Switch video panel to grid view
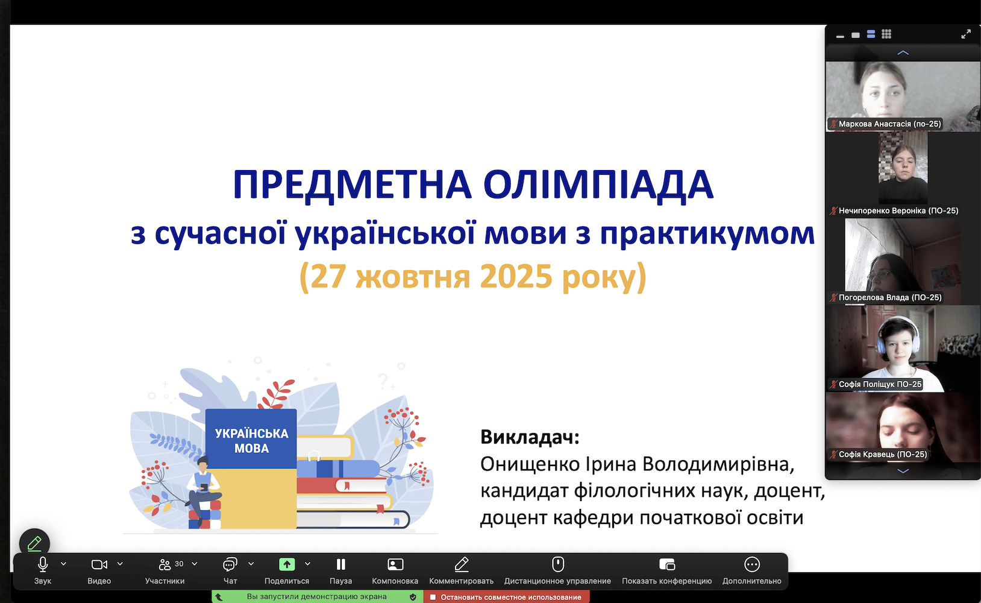The width and height of the screenshot is (981, 603). pos(886,34)
